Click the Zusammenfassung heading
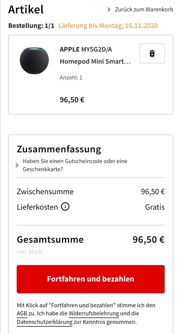181x334 pixels. (x=59, y=149)
